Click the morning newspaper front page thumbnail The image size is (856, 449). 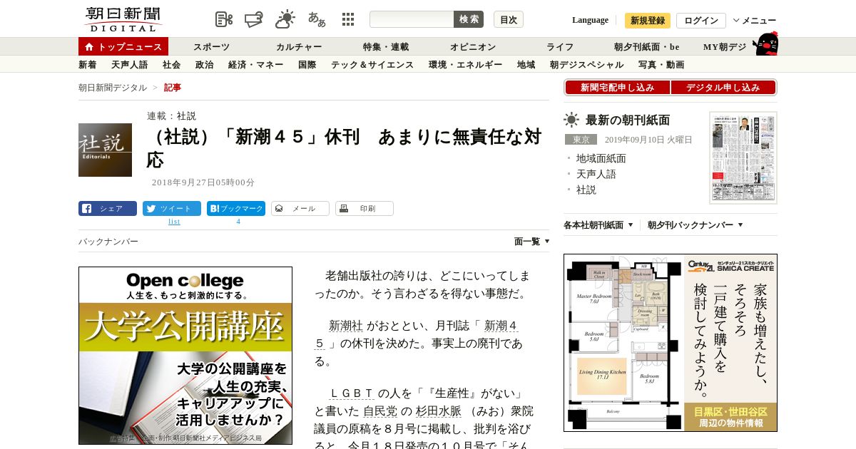point(743,158)
